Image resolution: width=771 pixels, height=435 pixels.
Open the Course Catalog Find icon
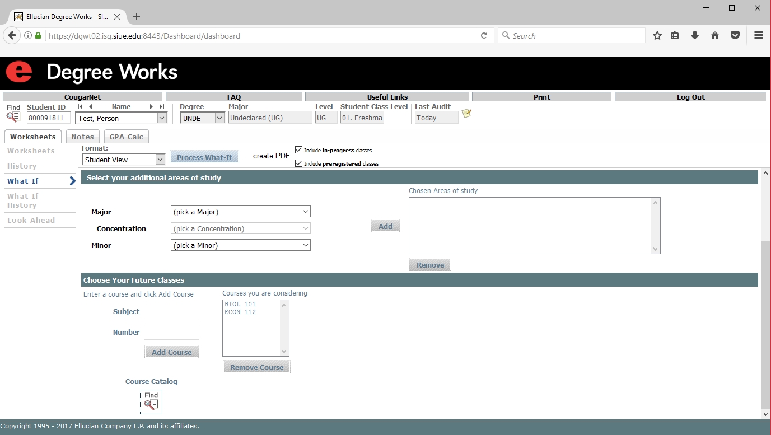coord(151,402)
